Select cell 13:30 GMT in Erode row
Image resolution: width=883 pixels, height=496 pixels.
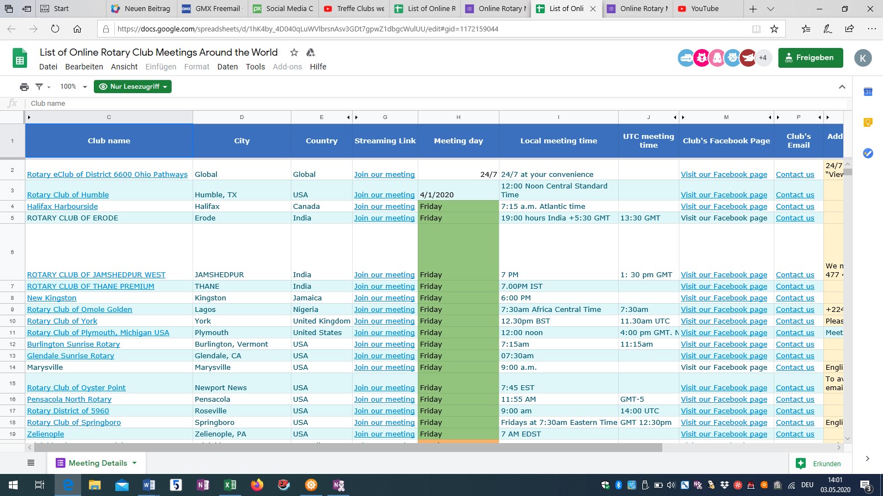point(648,218)
